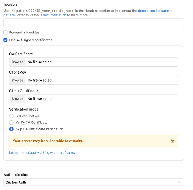The image size is (193, 190).
Task: Uncheck Use self-signed certificates
Action: point(5,40)
